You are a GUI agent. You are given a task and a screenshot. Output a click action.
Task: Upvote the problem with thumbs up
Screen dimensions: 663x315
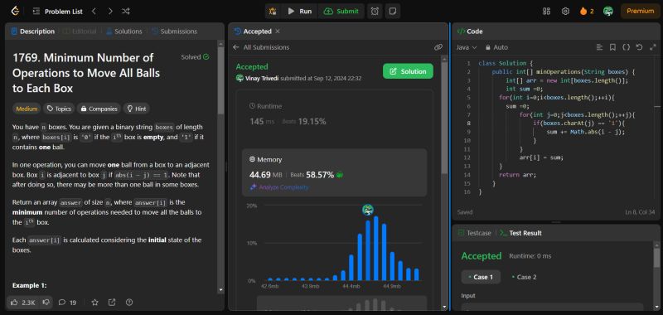(x=24, y=303)
